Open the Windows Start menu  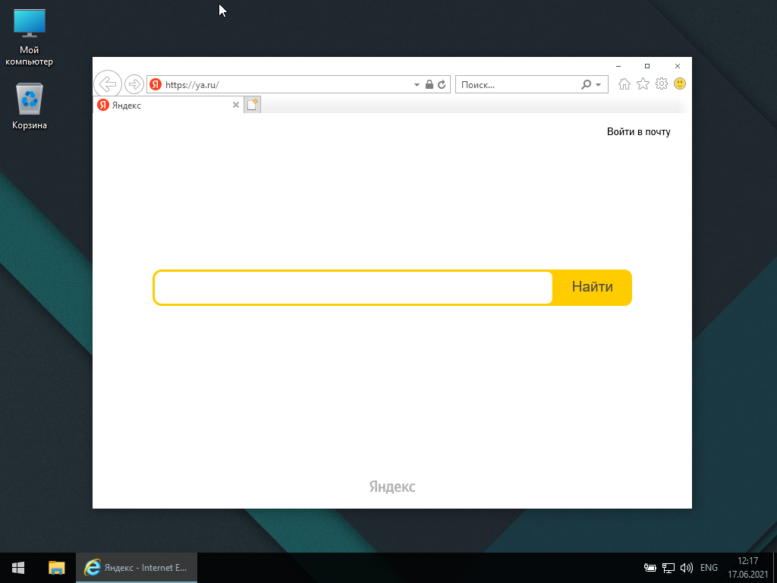coord(18,568)
